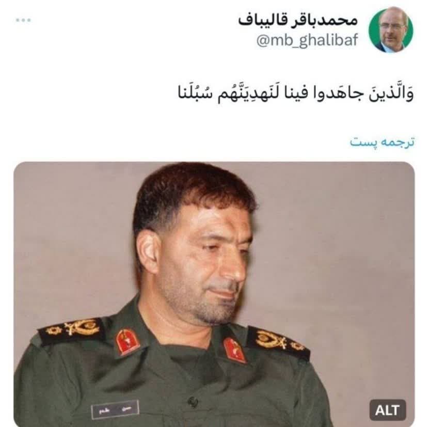
Task: Click the left shoulder epaulette insignia
Action: (x=72, y=328)
